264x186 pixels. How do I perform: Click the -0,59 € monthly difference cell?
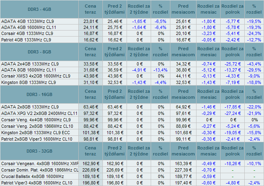pos(209,176)
